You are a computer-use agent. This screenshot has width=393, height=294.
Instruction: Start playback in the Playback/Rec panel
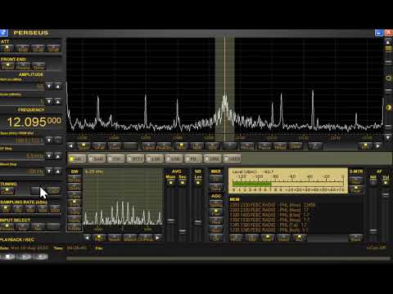tap(25, 256)
